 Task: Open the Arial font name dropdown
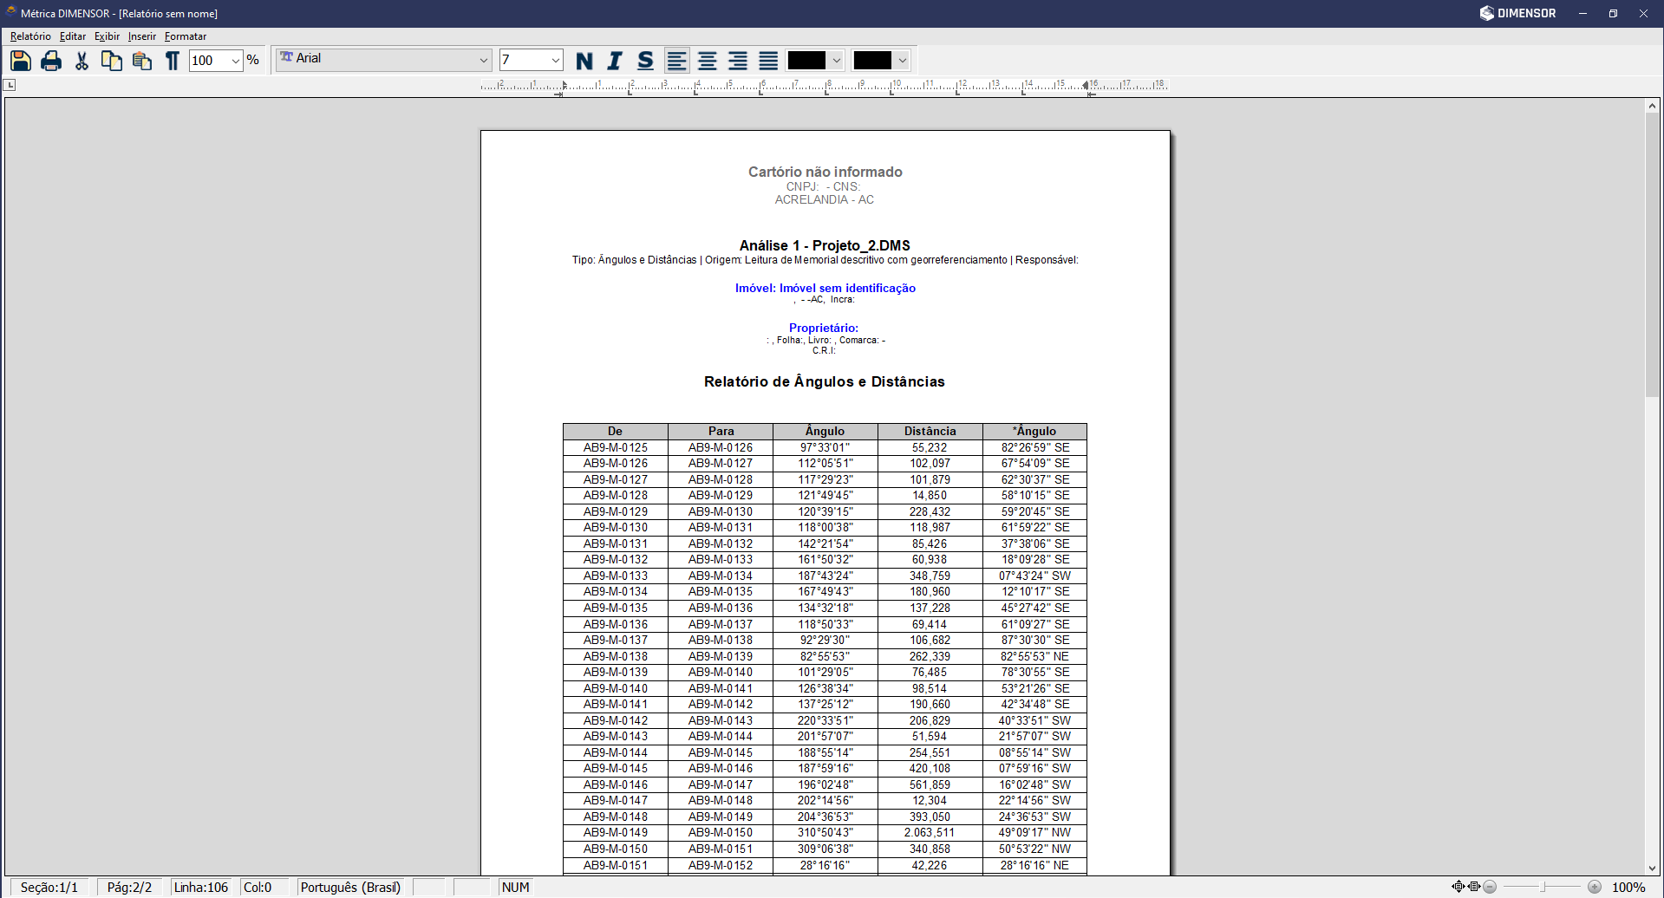coord(484,61)
